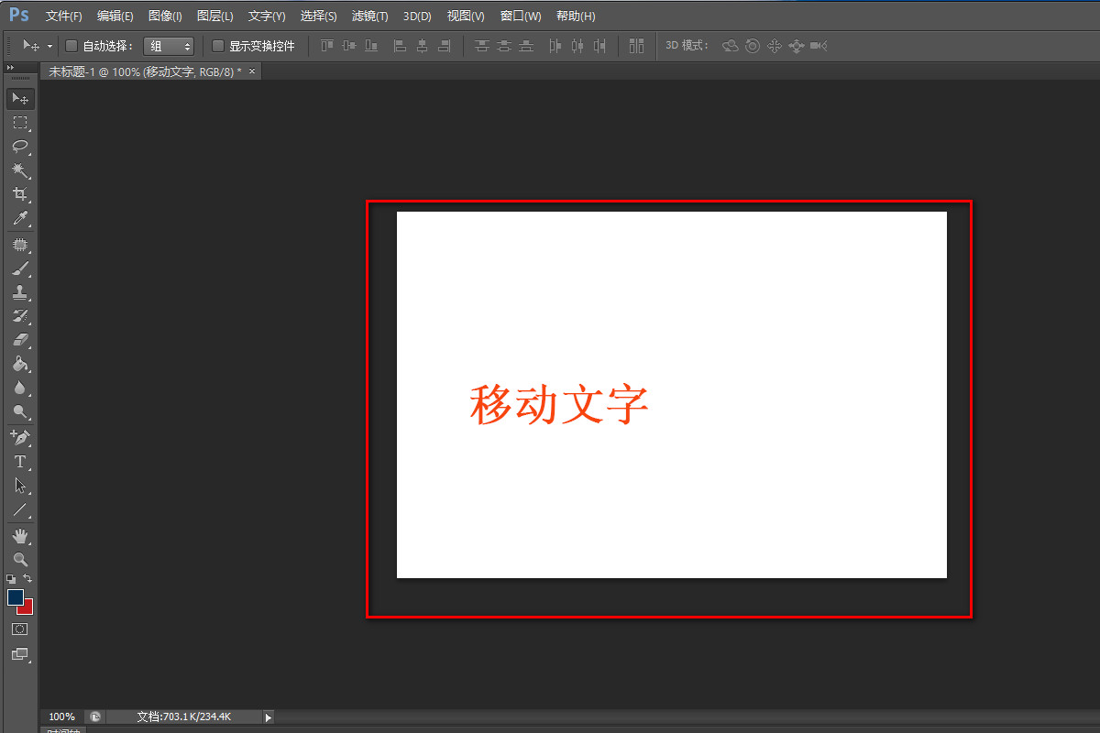The height and width of the screenshot is (733, 1100).
Task: Select the Brush tool
Action: pyautogui.click(x=20, y=267)
